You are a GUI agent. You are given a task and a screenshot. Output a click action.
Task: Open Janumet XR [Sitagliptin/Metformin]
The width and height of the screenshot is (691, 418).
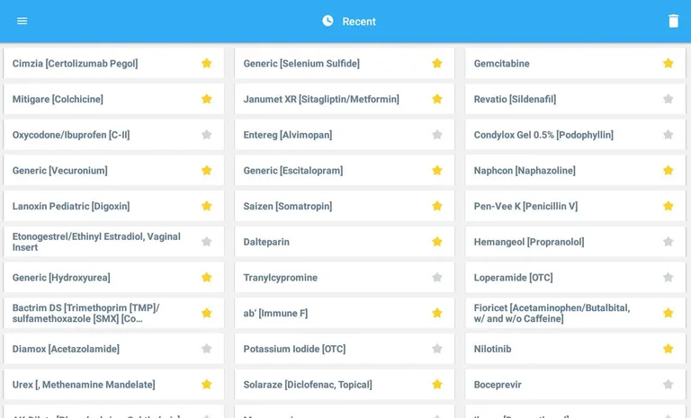point(345,99)
